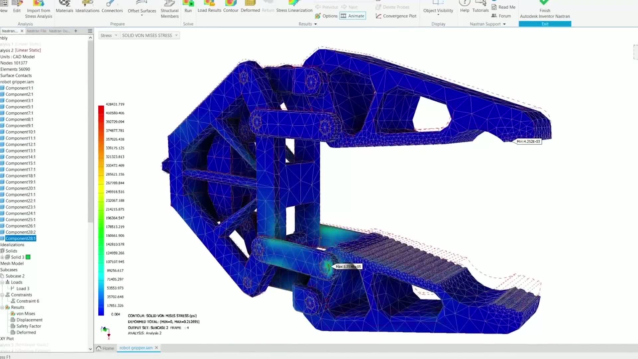Close the robot gripper.iam tab
638x359 pixels.
point(157,348)
